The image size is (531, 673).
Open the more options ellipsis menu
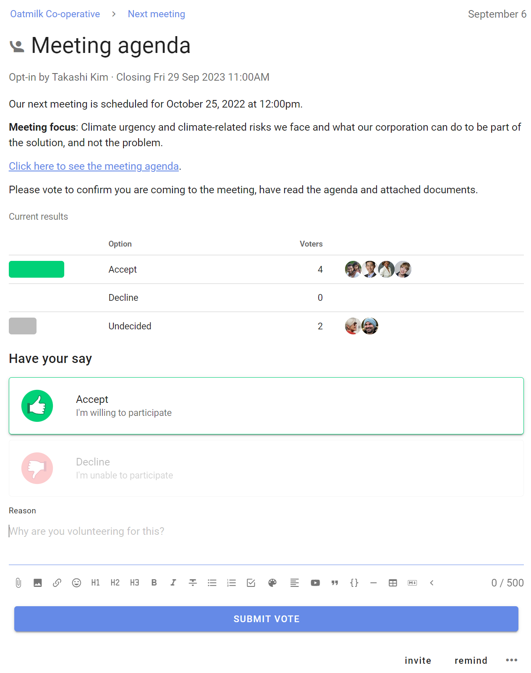[512, 660]
